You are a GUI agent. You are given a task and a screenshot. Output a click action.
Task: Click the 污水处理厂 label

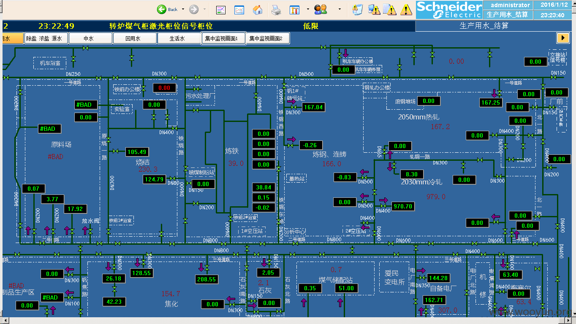tap(201, 96)
